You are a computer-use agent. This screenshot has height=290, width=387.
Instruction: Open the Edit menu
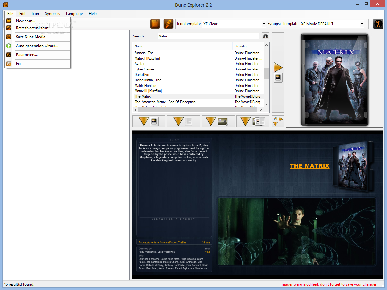coord(22,14)
